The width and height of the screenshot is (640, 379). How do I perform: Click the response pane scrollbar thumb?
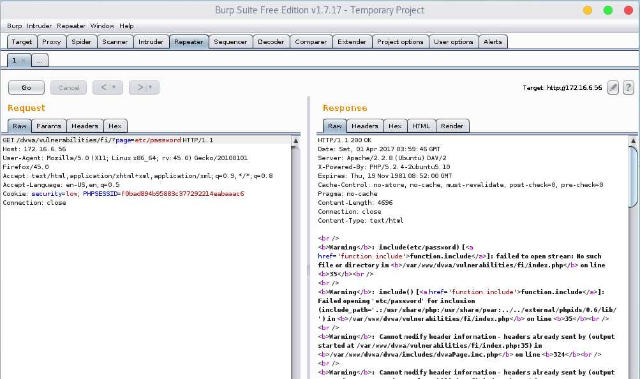point(633,177)
